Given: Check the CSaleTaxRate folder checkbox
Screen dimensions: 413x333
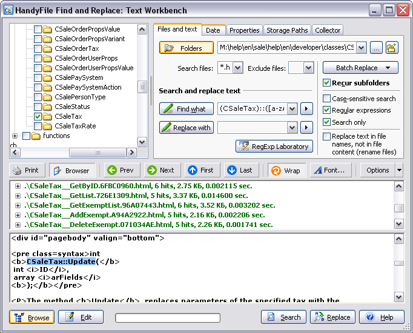Looking at the screenshot, I should pyautogui.click(x=38, y=126).
